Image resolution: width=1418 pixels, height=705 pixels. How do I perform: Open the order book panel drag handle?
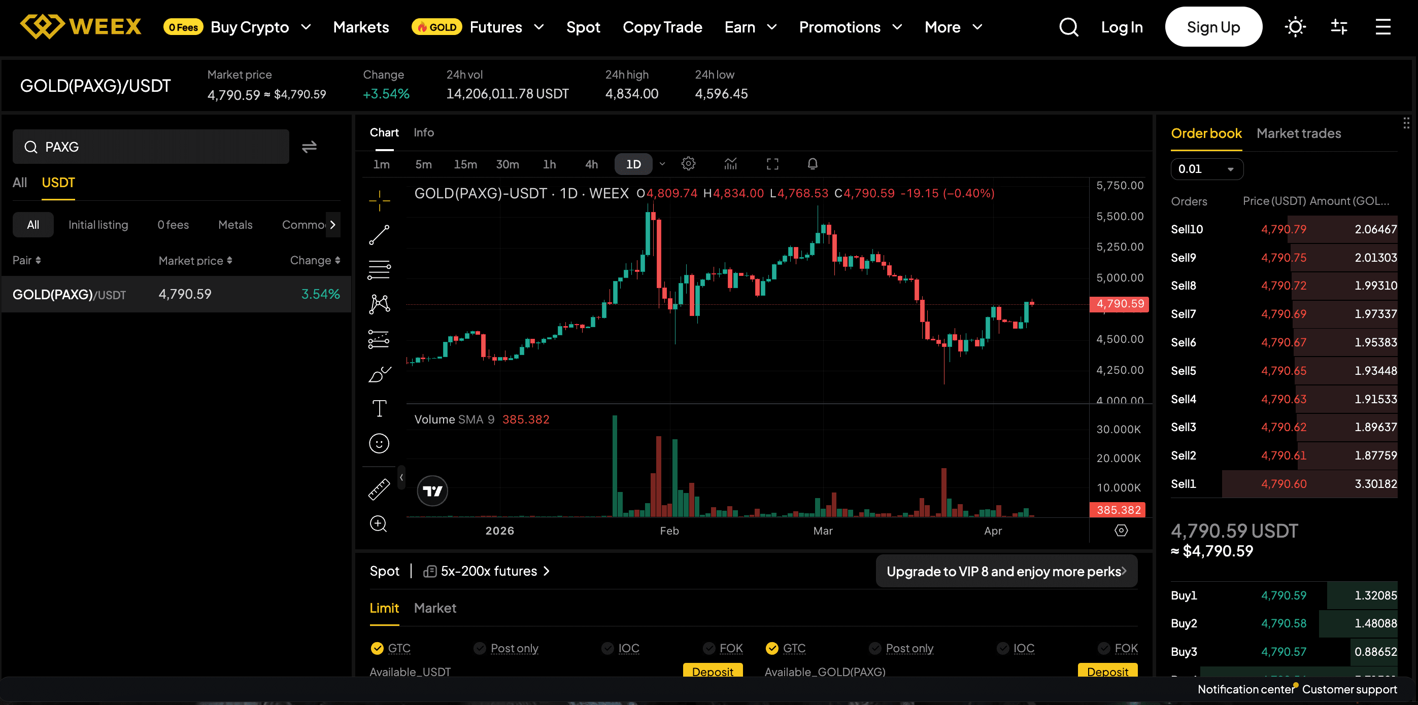(x=1406, y=123)
